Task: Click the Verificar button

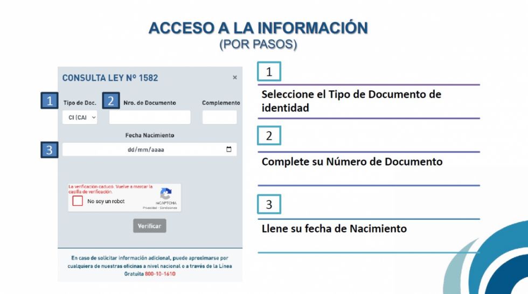Action: coord(150,226)
